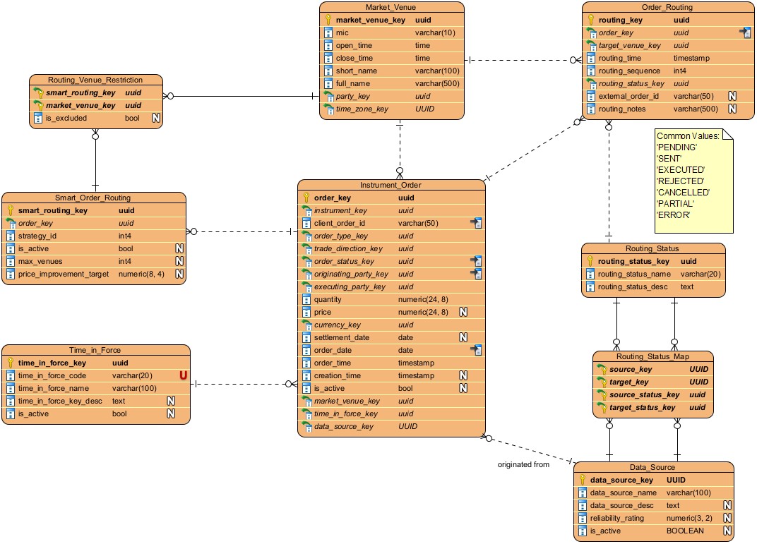Select the primary key icon for routing_key in Order_Routing
Image resolution: width=757 pixels, height=544 pixels.
(x=590, y=20)
